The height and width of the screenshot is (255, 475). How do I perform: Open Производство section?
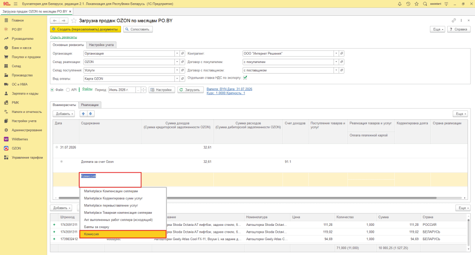point(22,75)
